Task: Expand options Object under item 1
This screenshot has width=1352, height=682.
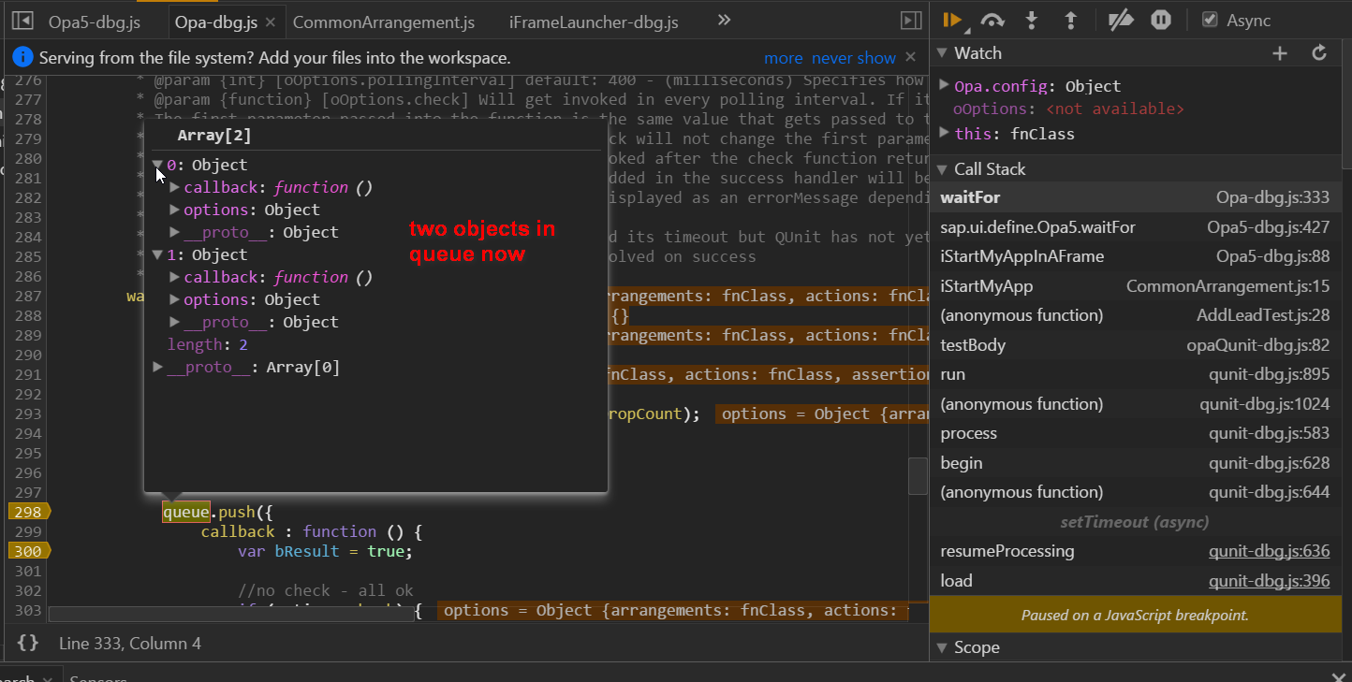Action: tap(175, 299)
